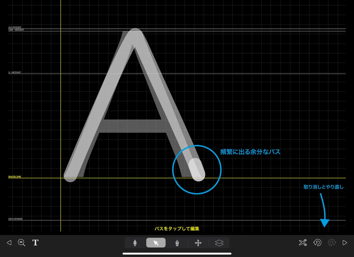Image resolution: width=354 pixels, height=257 pixels.
Task: Click the DESCENDER guide label
Action: [15, 219]
